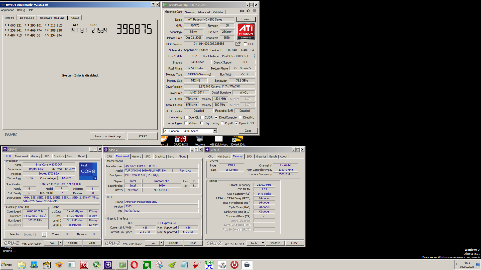Click the ATI Radeon logo in GPU-Z
The height and width of the screenshot is (270, 481).
coord(246,31)
